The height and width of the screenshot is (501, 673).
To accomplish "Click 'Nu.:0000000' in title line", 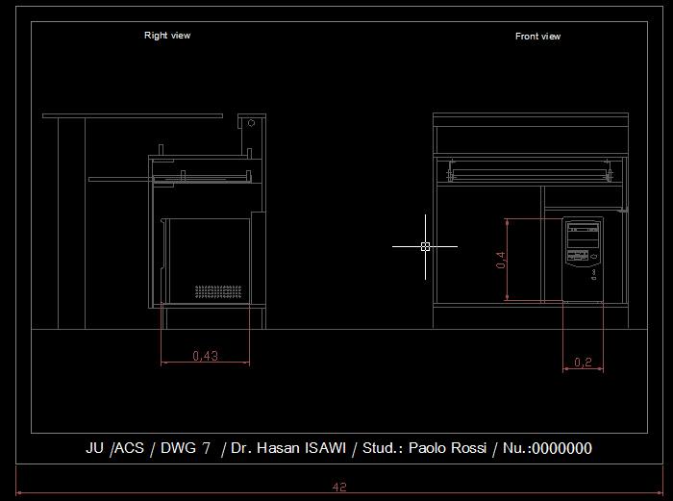I will (547, 448).
